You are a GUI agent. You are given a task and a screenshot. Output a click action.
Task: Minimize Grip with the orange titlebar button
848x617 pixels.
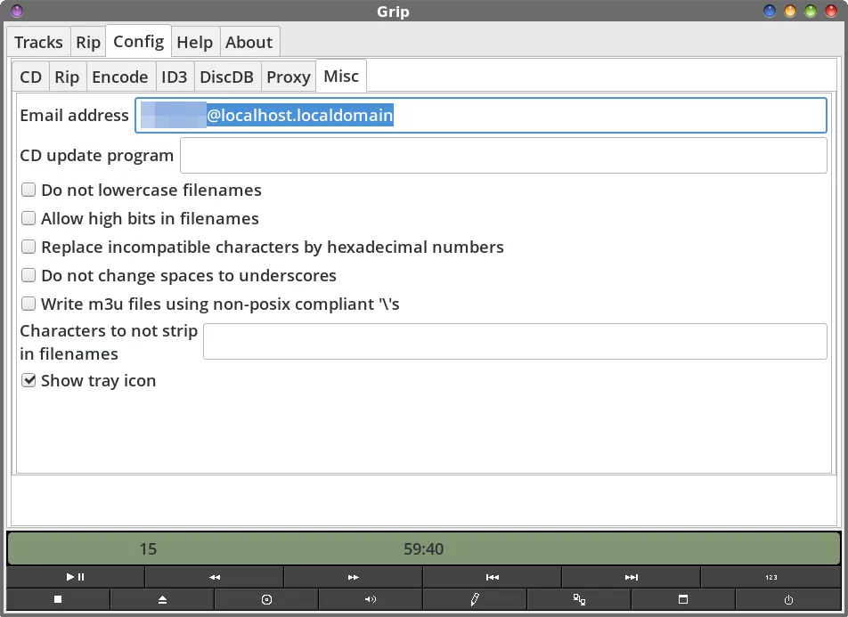tap(790, 11)
